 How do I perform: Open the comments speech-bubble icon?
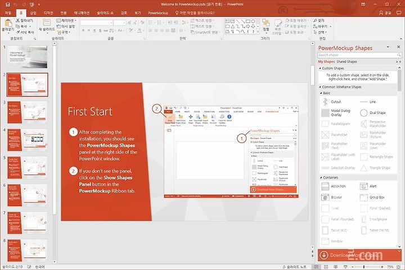(x=399, y=12)
